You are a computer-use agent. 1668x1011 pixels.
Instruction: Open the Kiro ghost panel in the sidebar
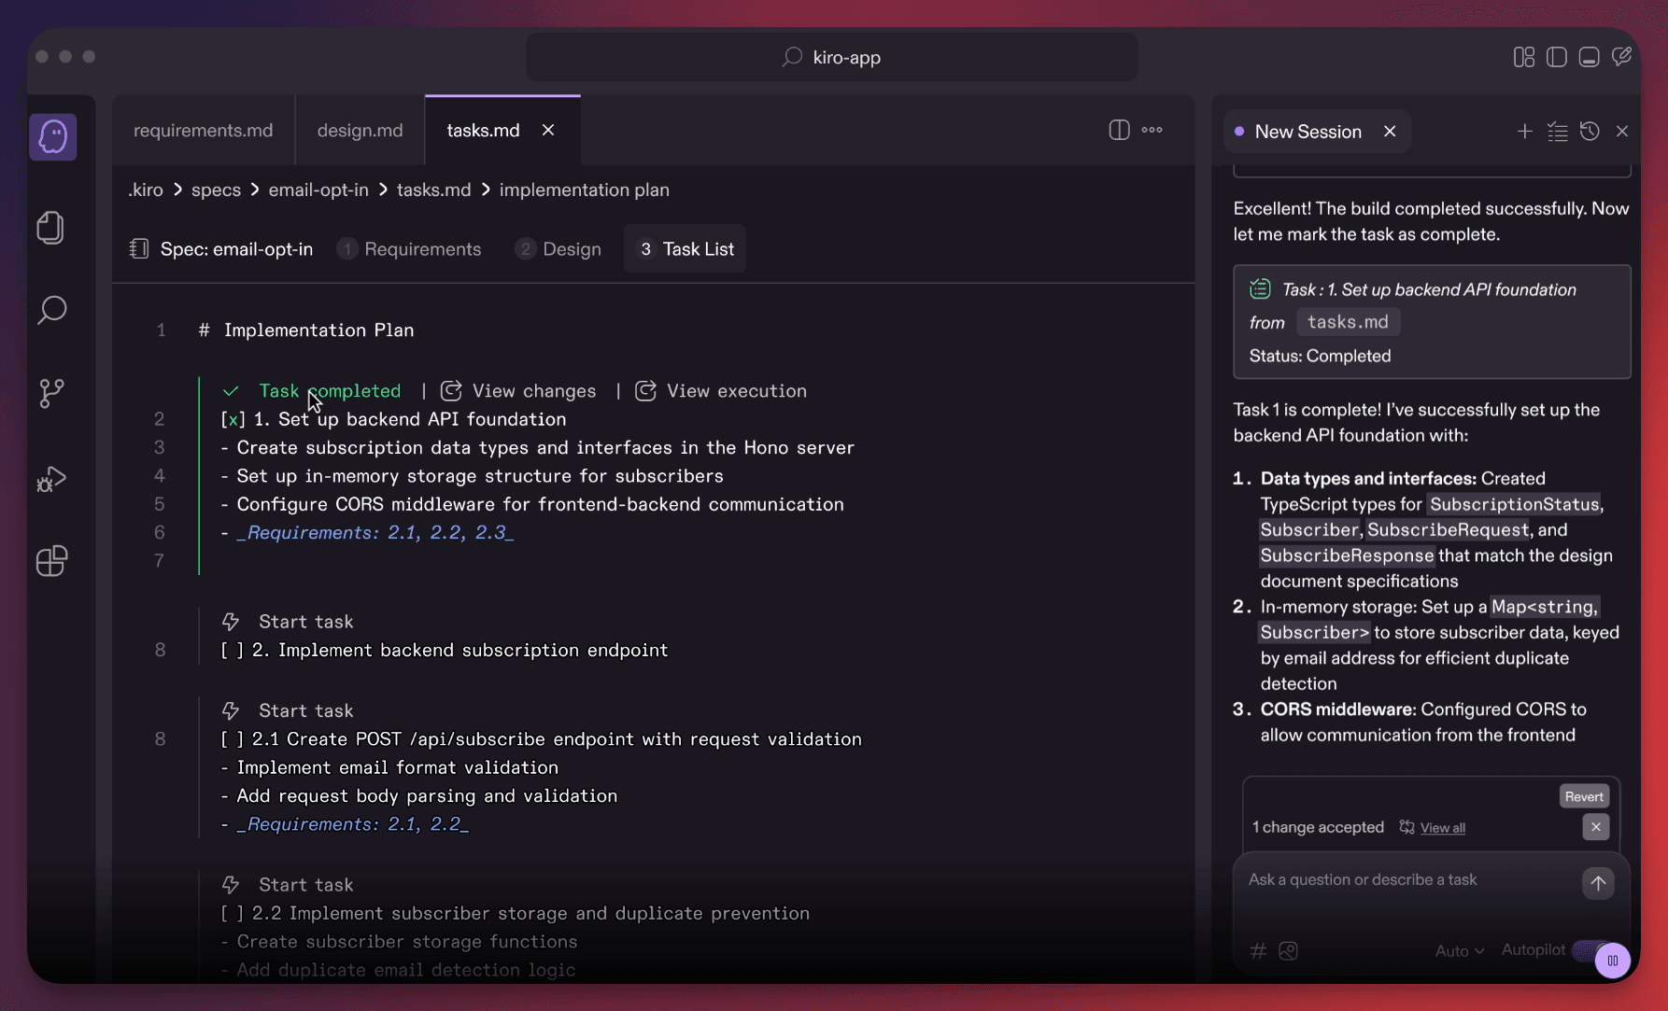(52, 136)
